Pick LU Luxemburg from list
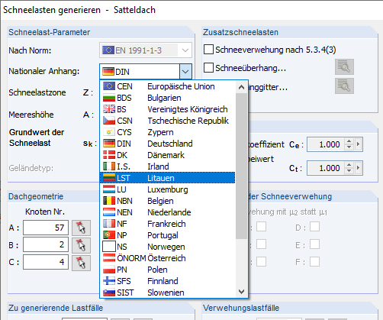The image size is (383, 320). click(168, 189)
